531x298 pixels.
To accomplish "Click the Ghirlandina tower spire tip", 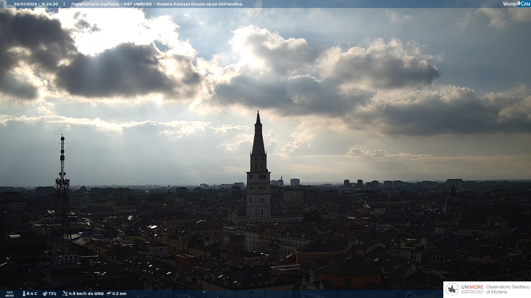I will [258, 111].
